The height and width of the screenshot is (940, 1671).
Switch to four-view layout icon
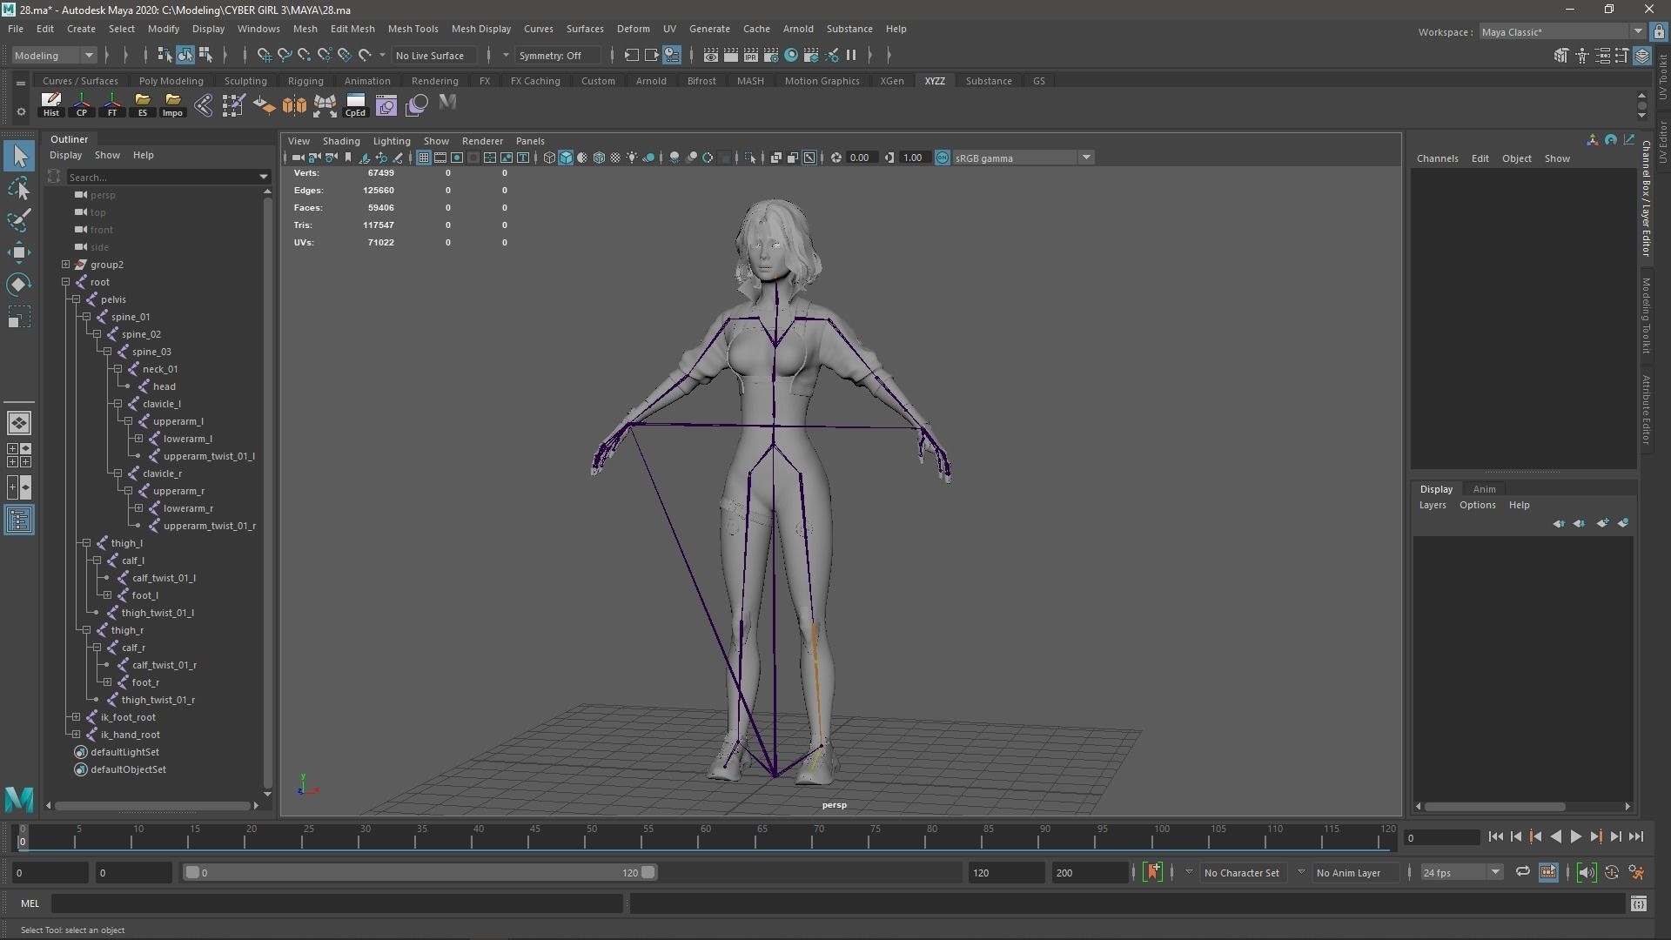(19, 455)
